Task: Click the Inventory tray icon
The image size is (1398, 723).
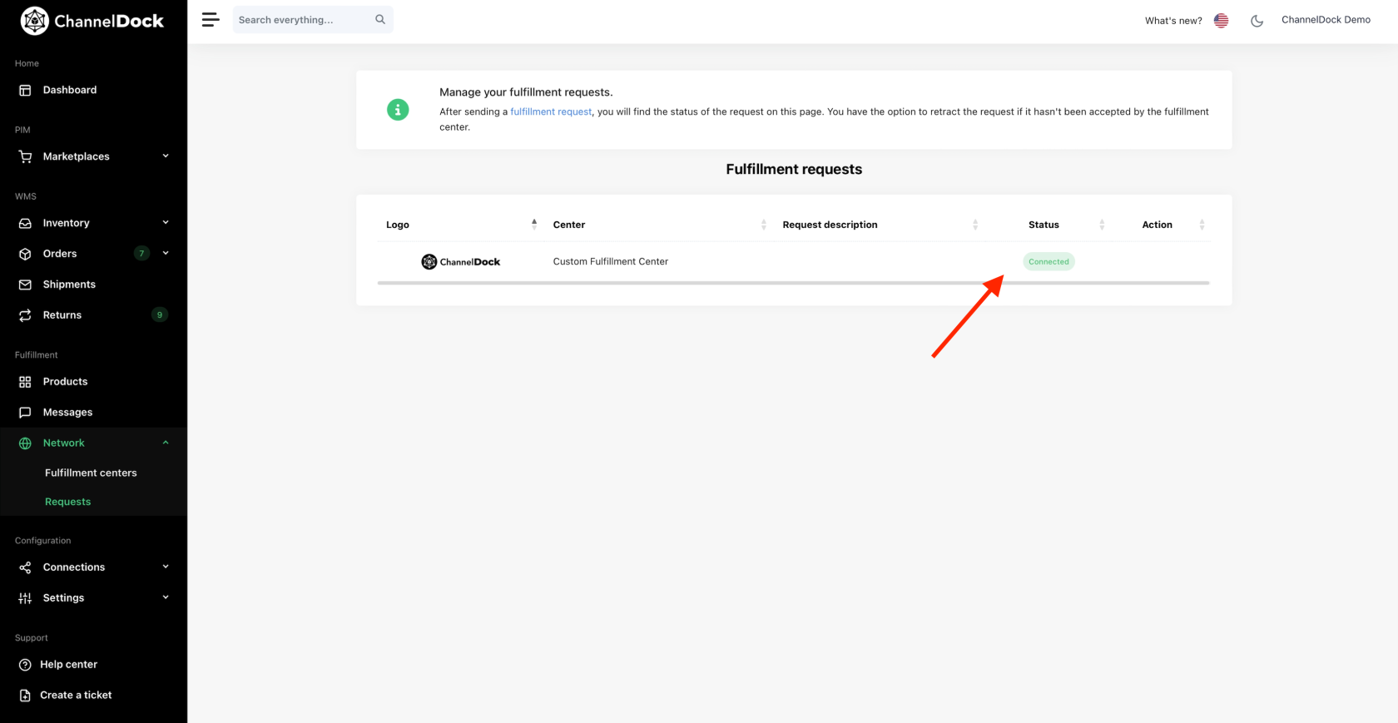Action: coord(25,223)
